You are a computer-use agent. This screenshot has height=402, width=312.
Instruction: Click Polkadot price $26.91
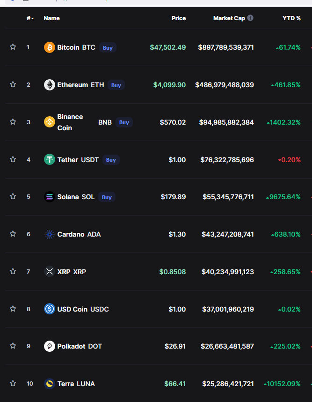coord(175,346)
